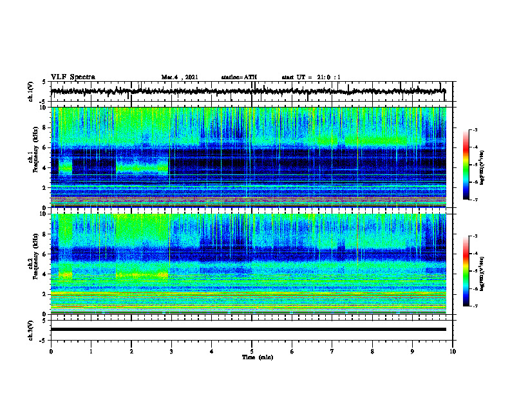This screenshot has width=510, height=394.
Task: Click time axis tick label "10"
Action: (453, 352)
